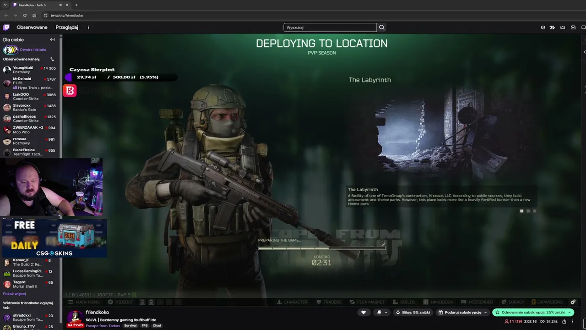The width and height of the screenshot is (586, 330).
Task: Open the Escape from Tarkov category link
Action: pyautogui.click(x=103, y=326)
